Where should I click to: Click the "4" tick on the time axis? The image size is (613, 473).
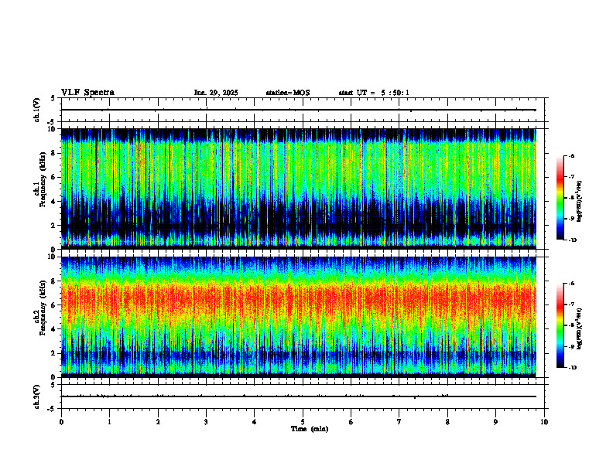click(255, 422)
